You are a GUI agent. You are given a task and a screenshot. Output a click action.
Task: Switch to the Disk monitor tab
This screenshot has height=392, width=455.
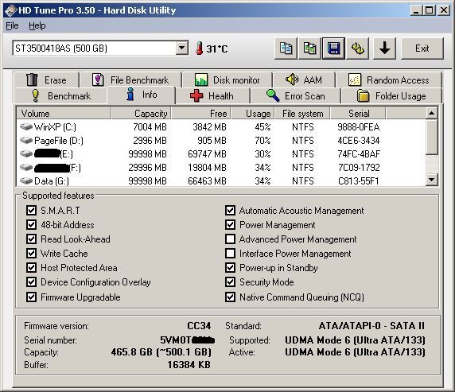[x=227, y=80]
